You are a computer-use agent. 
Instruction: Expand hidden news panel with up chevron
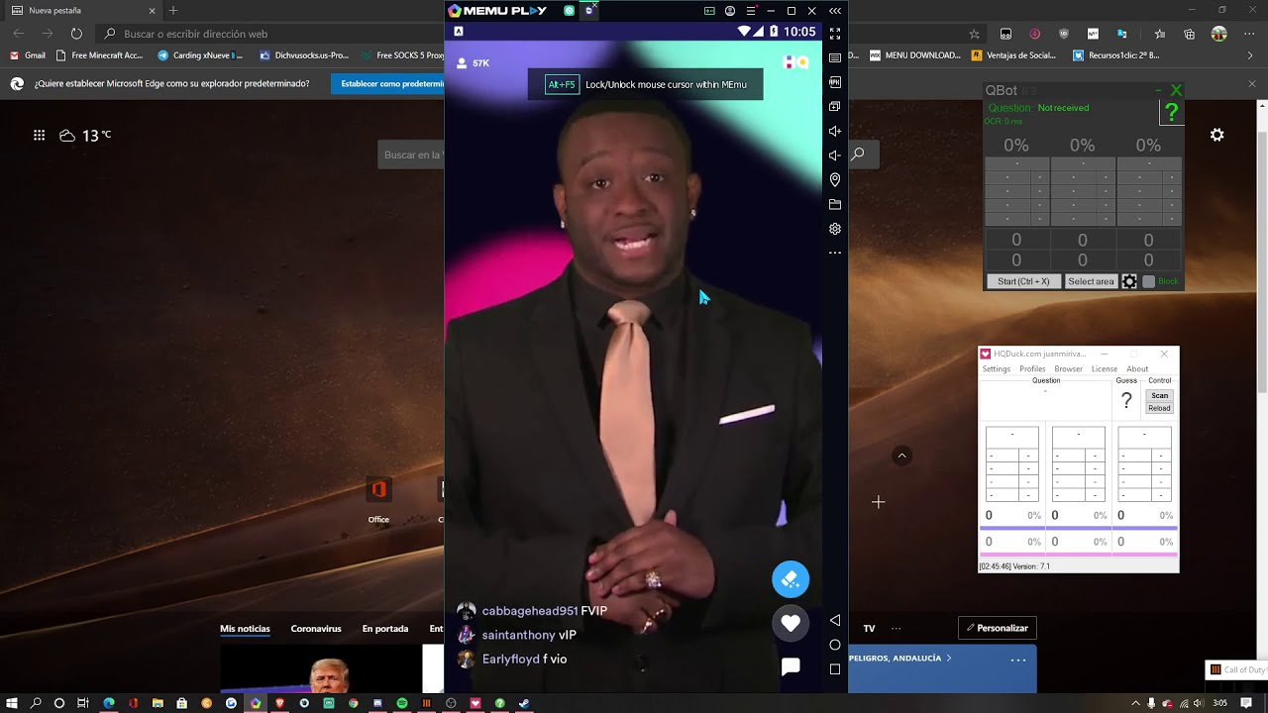click(901, 456)
